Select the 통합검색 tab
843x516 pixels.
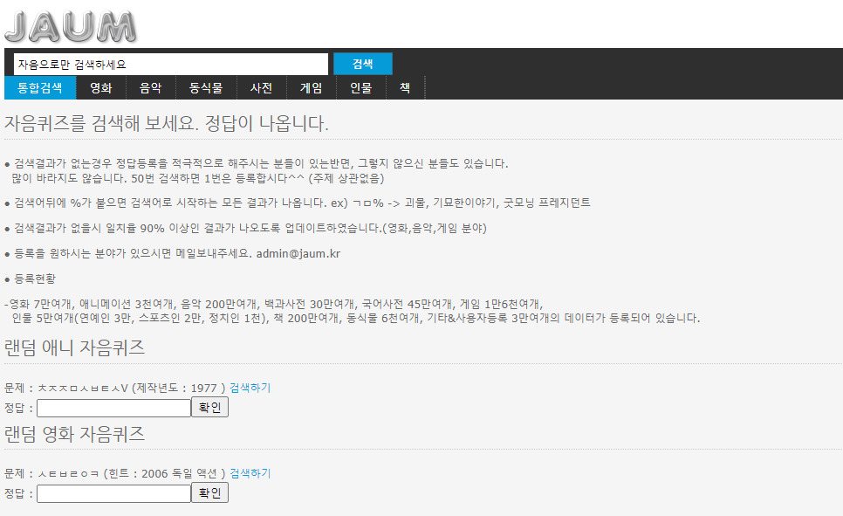point(40,87)
